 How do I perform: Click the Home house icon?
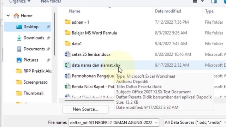click(x=16, y=16)
